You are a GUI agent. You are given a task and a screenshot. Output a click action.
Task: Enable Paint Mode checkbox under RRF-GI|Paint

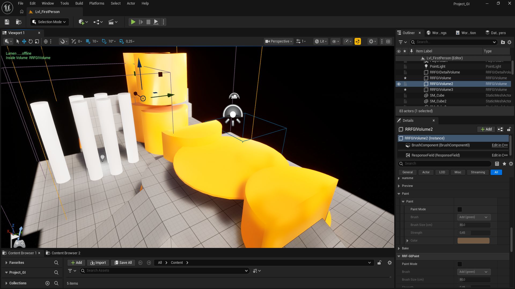coord(459,264)
